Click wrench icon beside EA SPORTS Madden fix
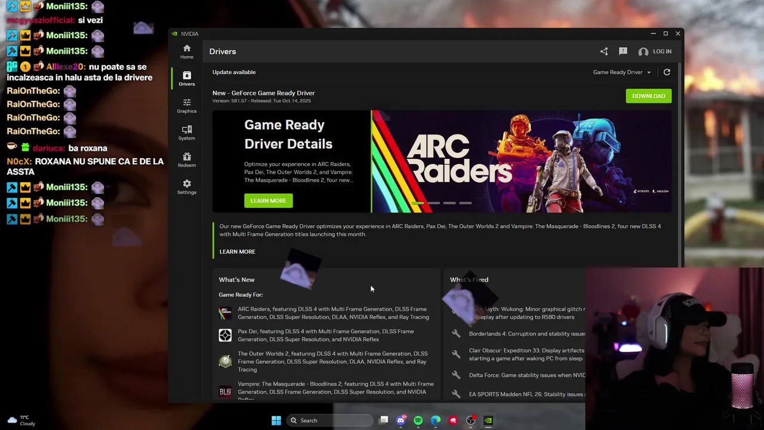The height and width of the screenshot is (430, 764). click(456, 394)
